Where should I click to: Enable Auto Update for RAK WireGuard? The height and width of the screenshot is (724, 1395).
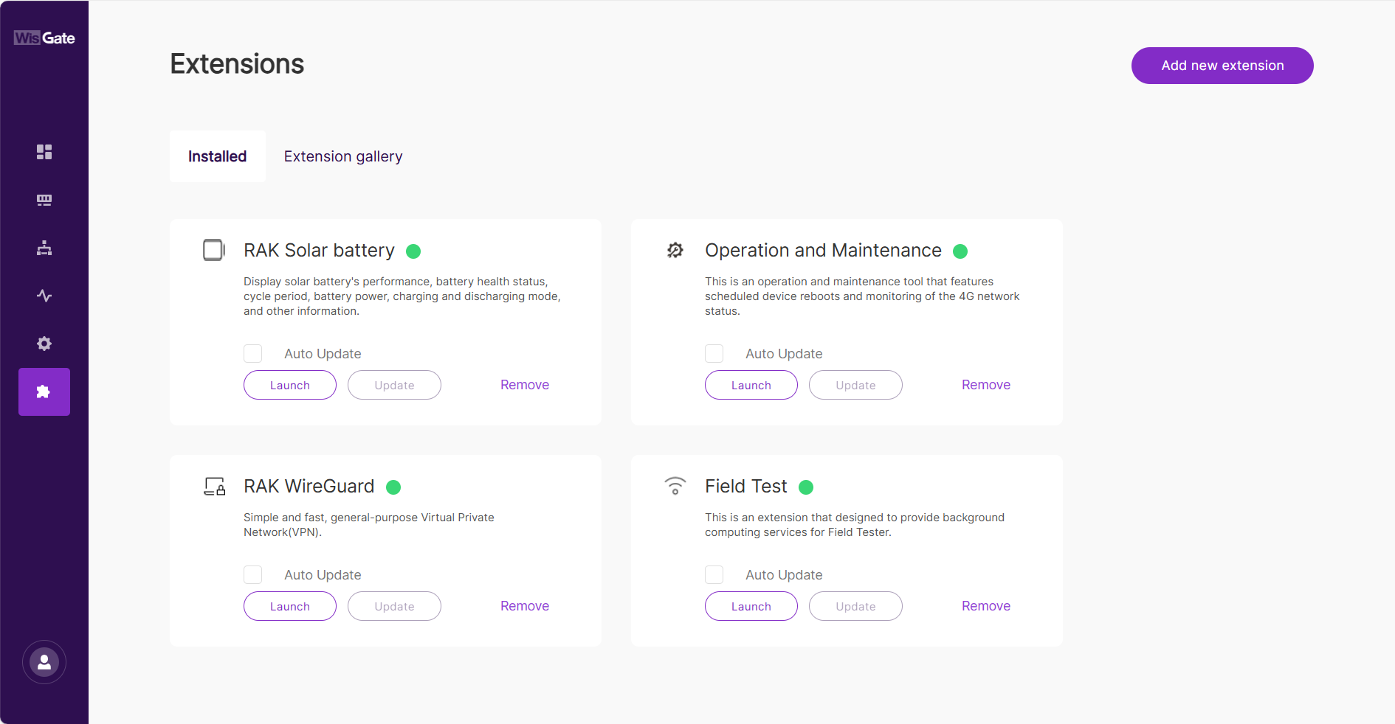click(253, 575)
